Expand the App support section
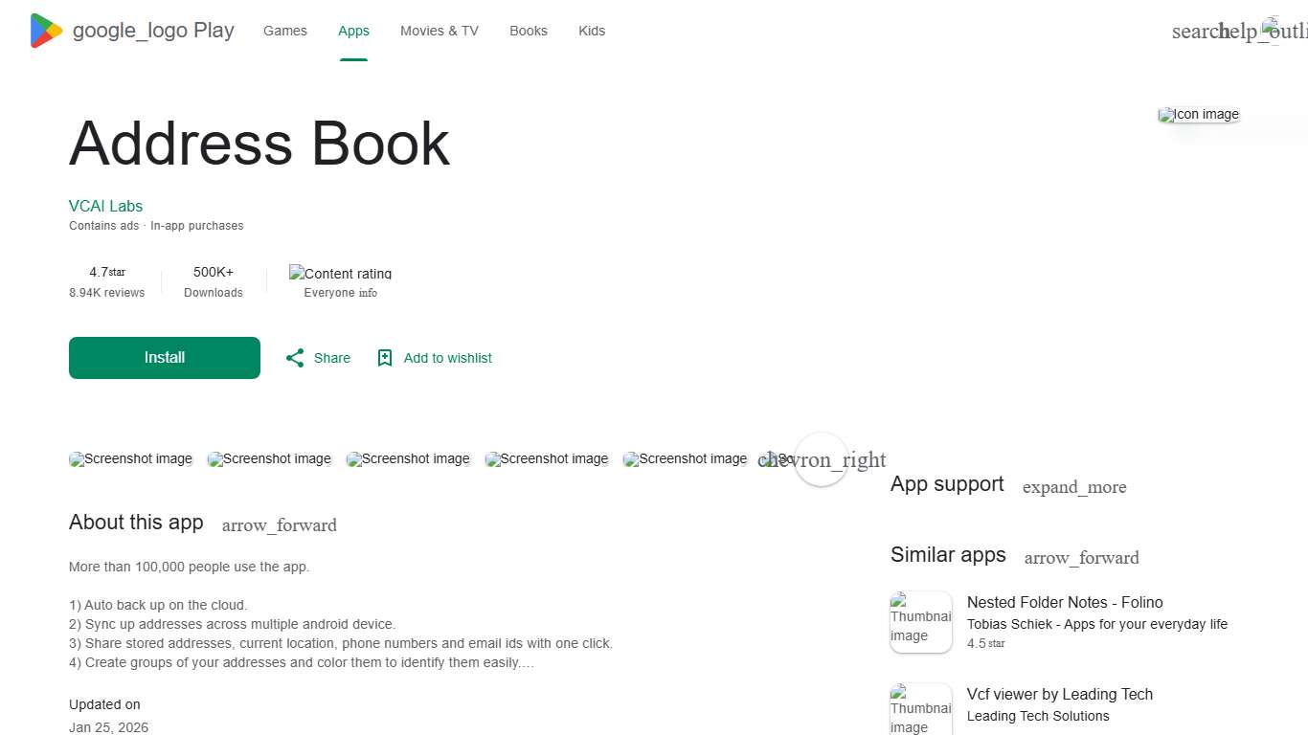The image size is (1308, 735). click(x=1074, y=487)
